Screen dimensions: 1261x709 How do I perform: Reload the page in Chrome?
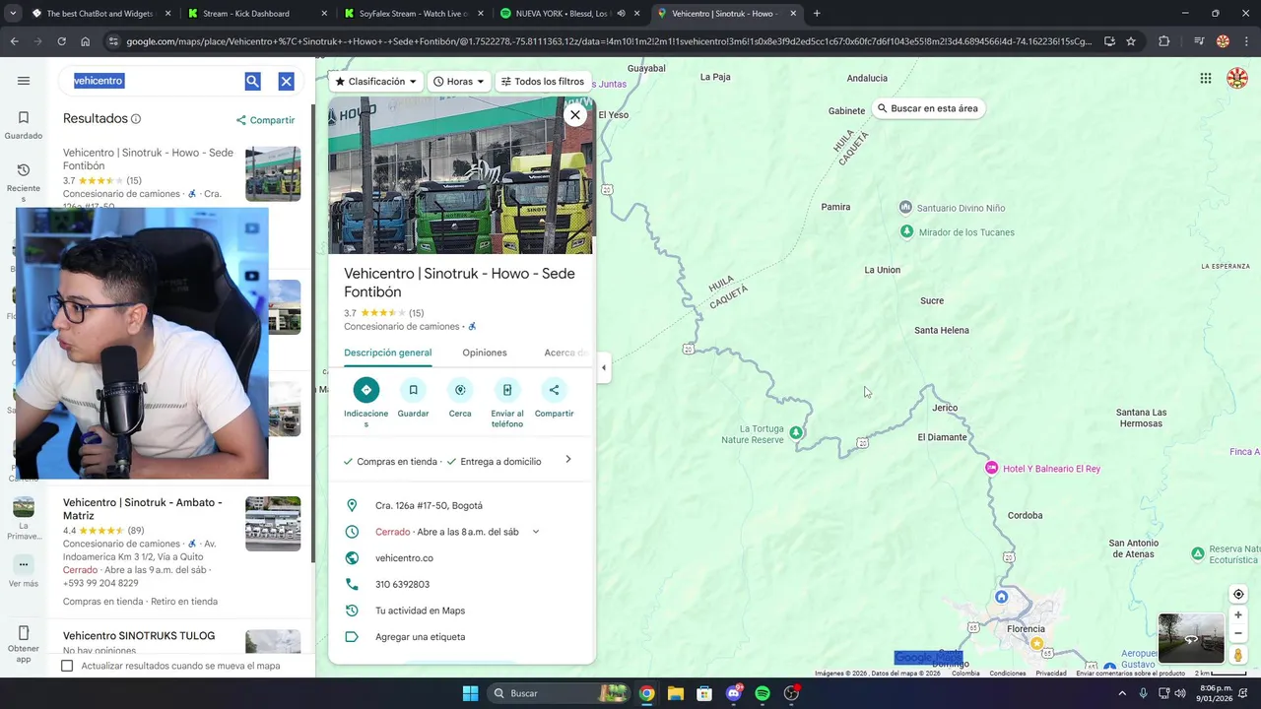(61, 41)
